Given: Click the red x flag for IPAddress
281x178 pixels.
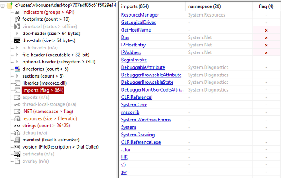Looking at the screenshot, I should [266, 53].
